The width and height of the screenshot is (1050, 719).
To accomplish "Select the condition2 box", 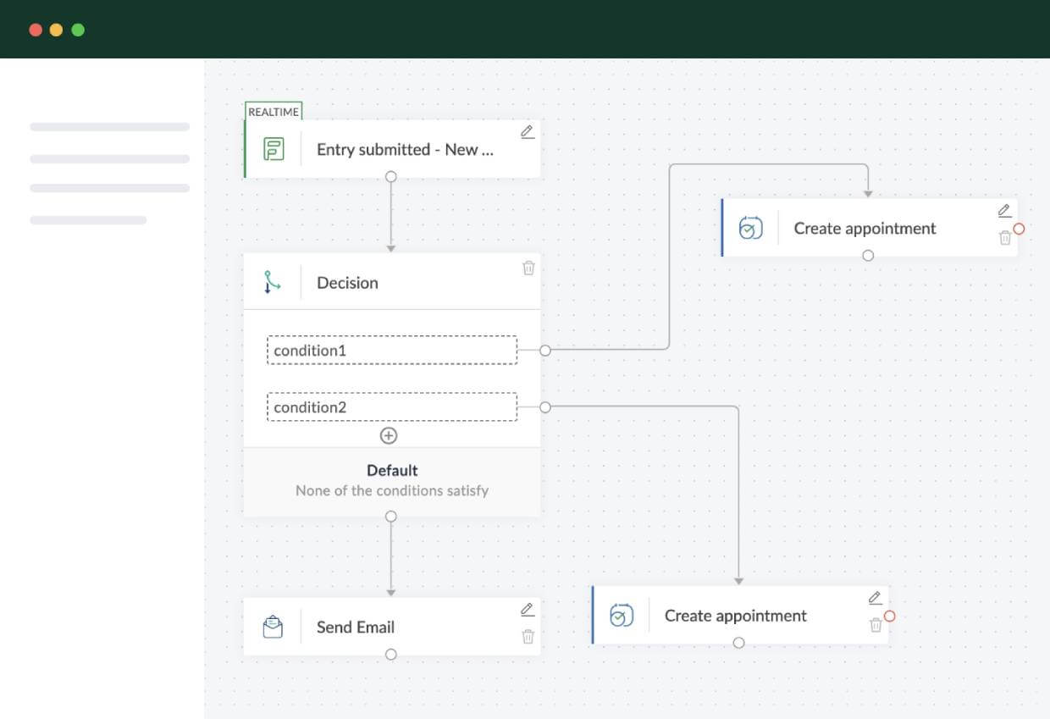I will click(392, 407).
